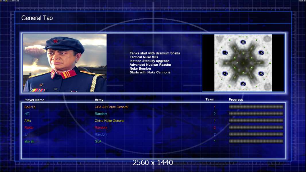This screenshot has height=172, width=306.
Task: Click the General Tao portrait image
Action: point(65,63)
